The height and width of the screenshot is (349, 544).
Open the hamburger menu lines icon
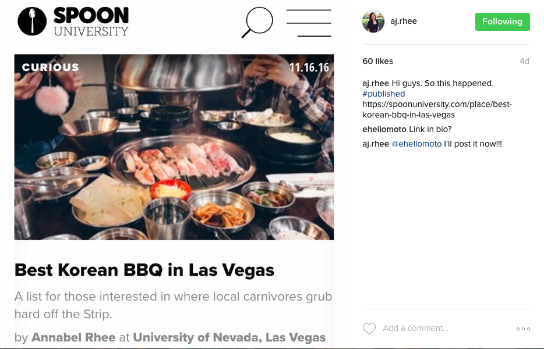309,23
